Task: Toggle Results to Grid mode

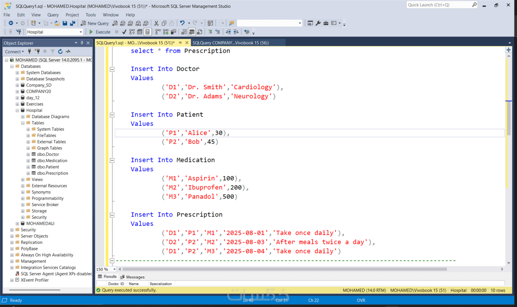Action: (192, 32)
